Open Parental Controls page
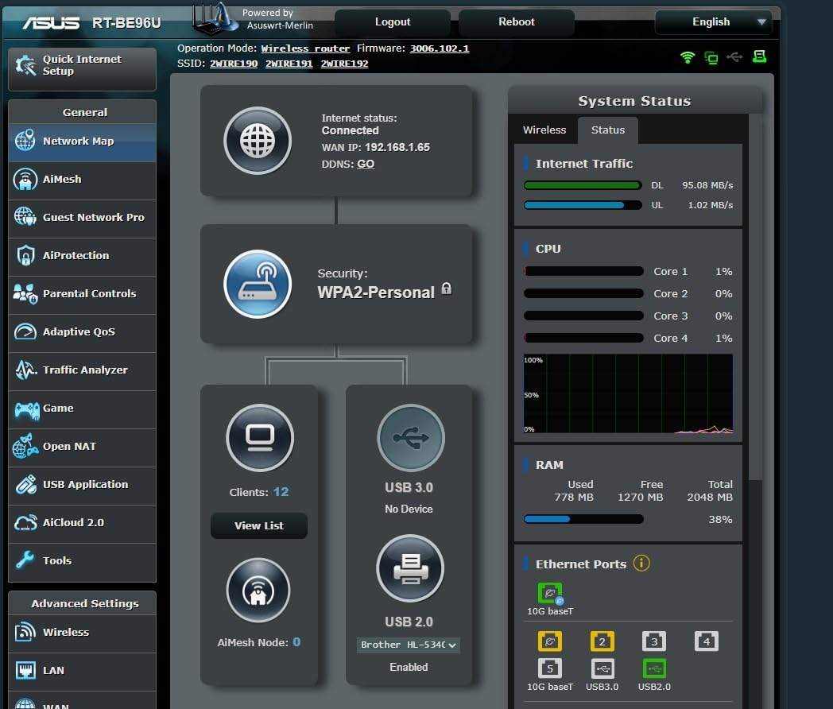Image resolution: width=833 pixels, height=709 pixels. (x=83, y=294)
